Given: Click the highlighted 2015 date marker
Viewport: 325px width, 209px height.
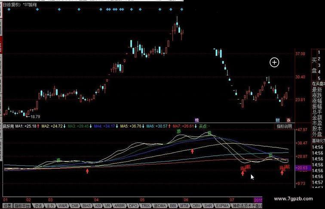Looking at the screenshot, I should point(258,200).
